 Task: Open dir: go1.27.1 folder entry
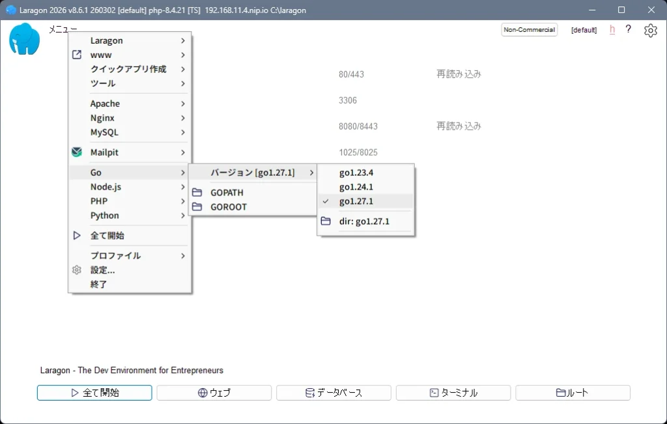coord(365,221)
